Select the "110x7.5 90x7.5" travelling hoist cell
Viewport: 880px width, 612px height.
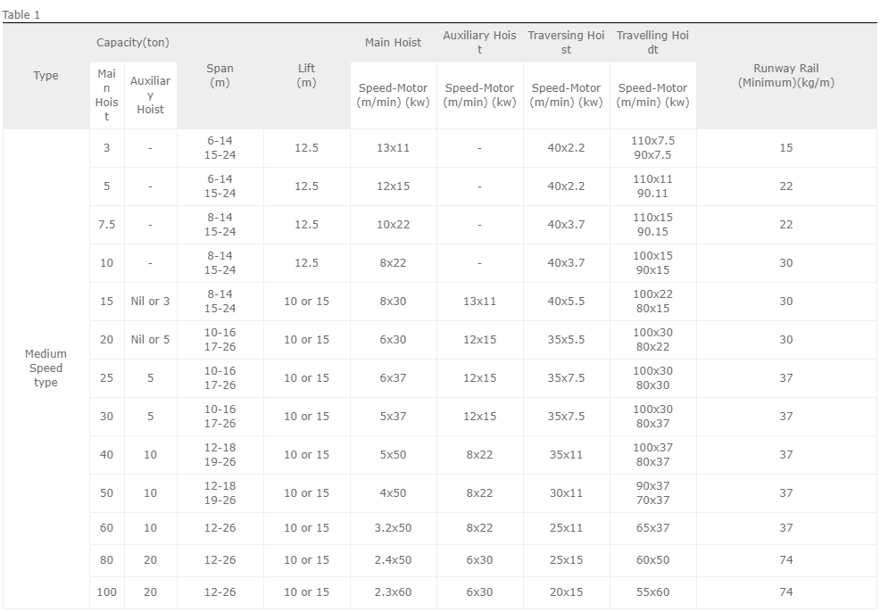(652, 148)
